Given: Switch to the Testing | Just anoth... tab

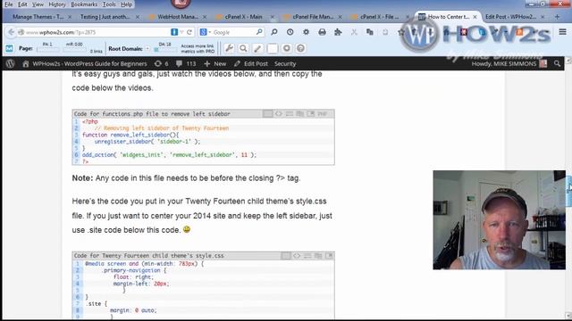Looking at the screenshot, I should 105,17.
